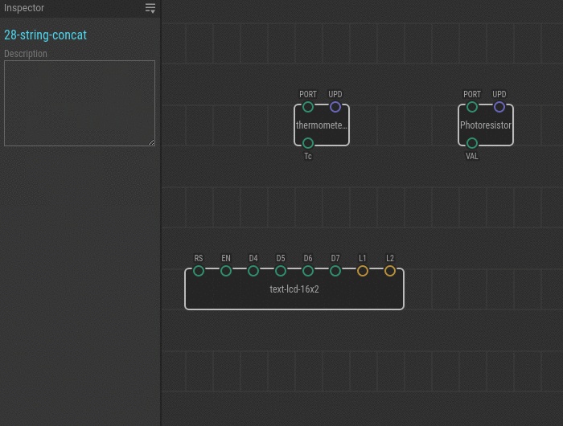
Task: Focus the Description text area
Action: coord(80,103)
